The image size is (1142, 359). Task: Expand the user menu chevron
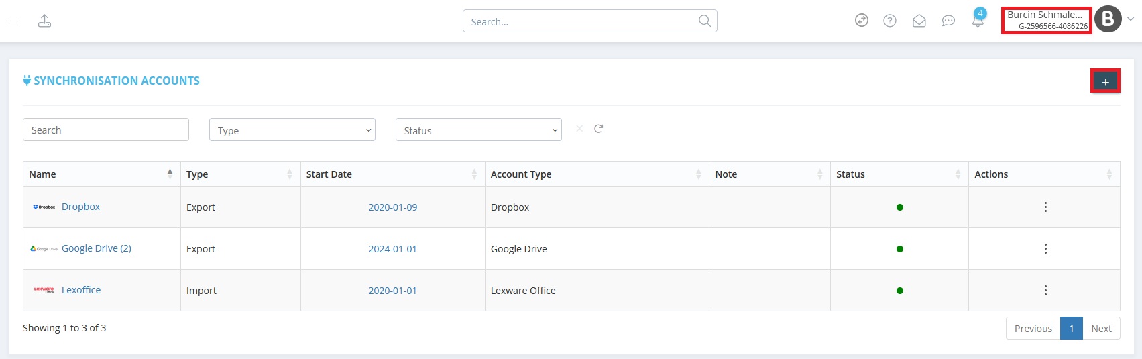[1131, 19]
